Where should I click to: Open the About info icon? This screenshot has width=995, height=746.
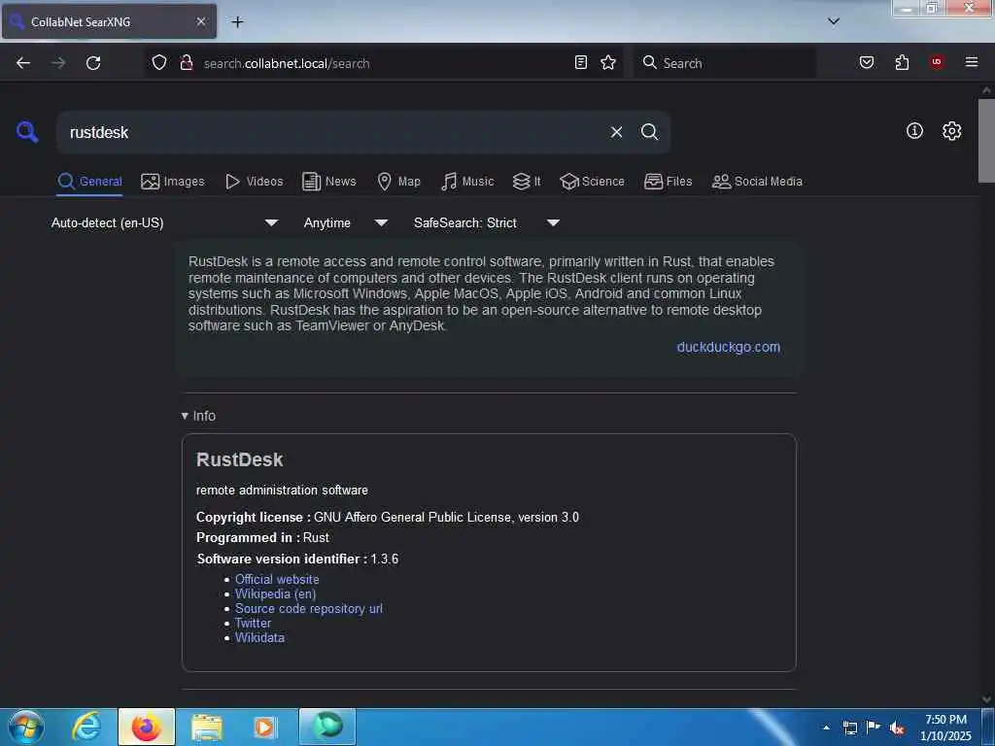click(914, 131)
